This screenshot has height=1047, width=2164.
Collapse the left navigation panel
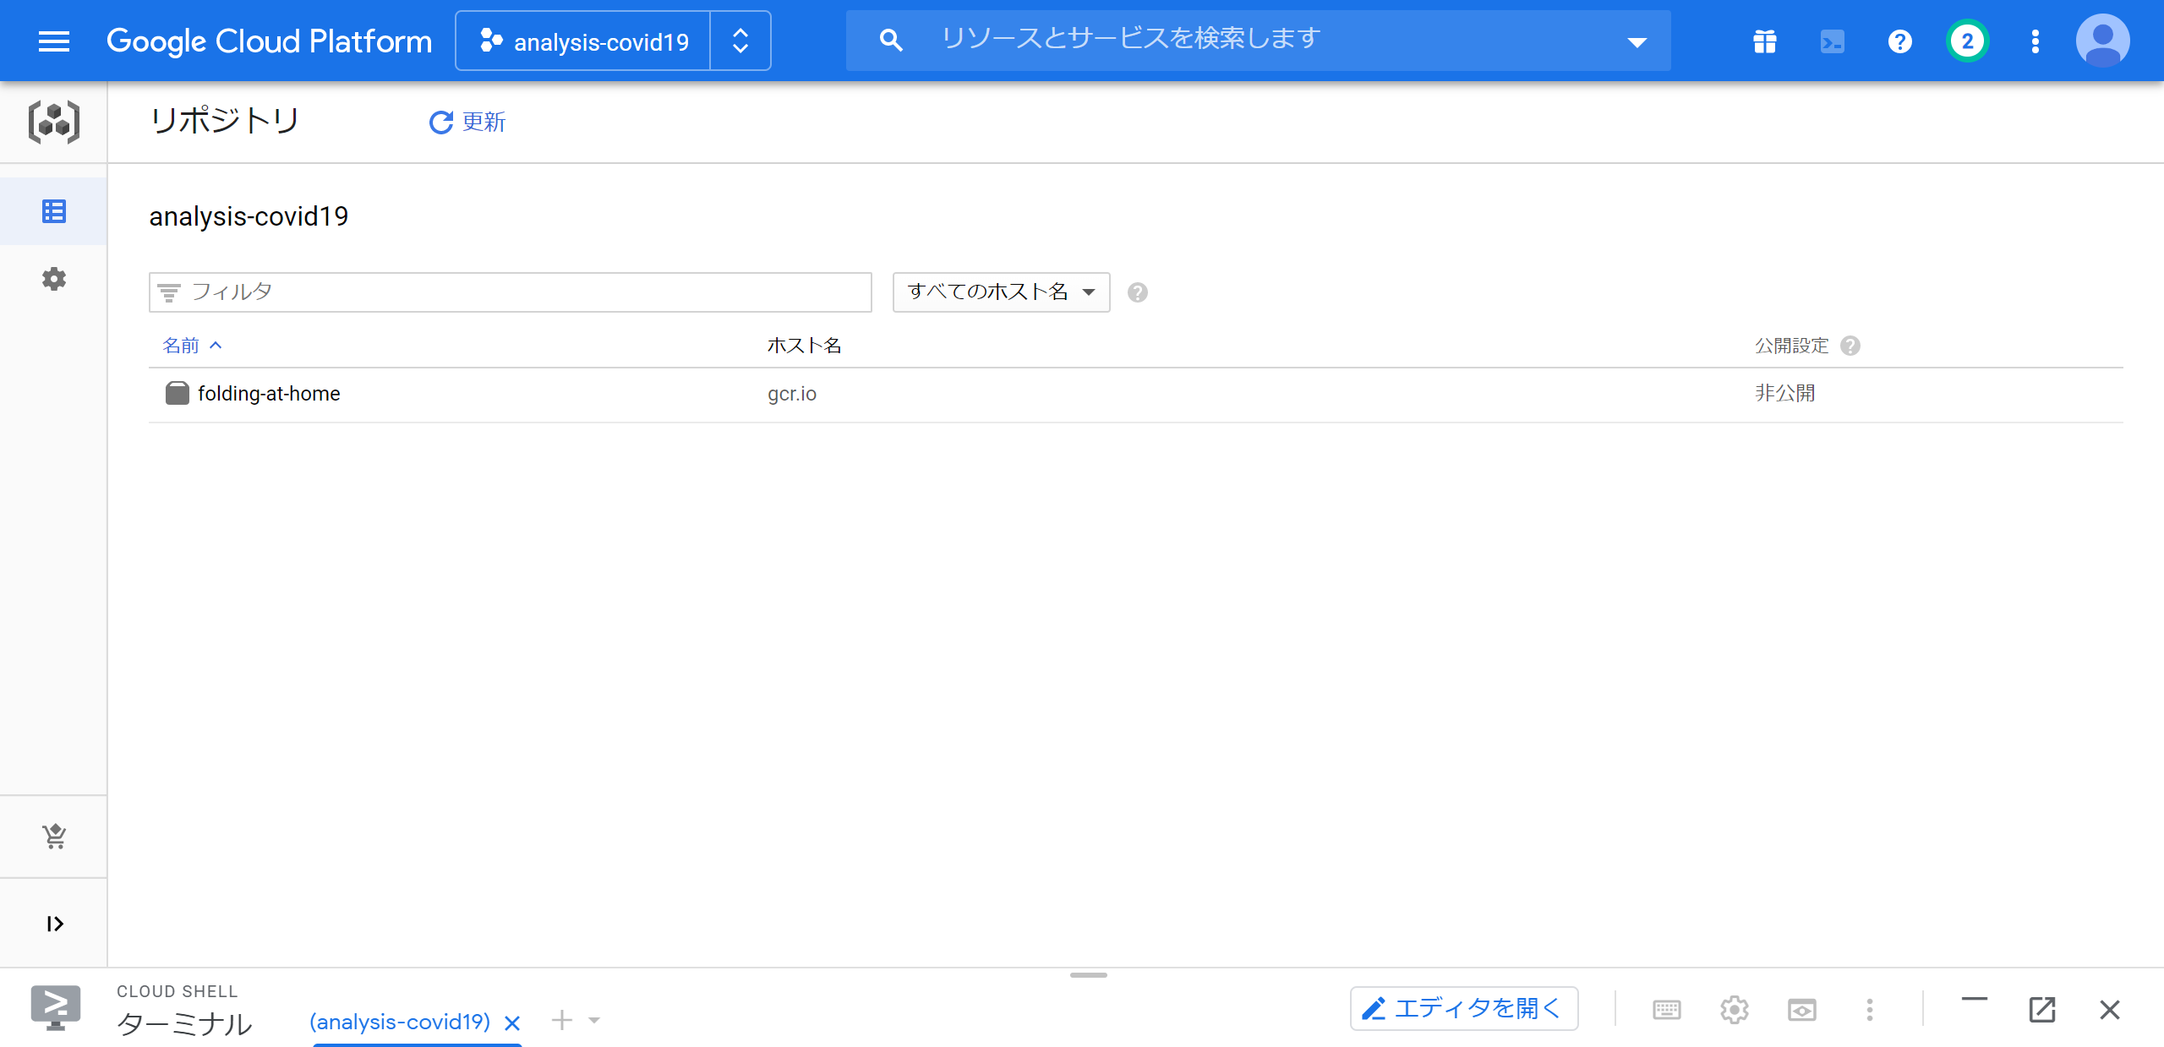53,923
